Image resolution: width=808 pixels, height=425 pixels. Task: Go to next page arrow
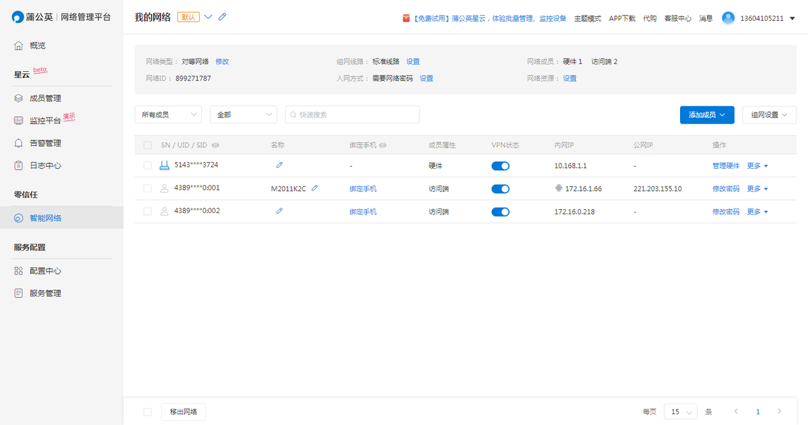[x=780, y=411]
